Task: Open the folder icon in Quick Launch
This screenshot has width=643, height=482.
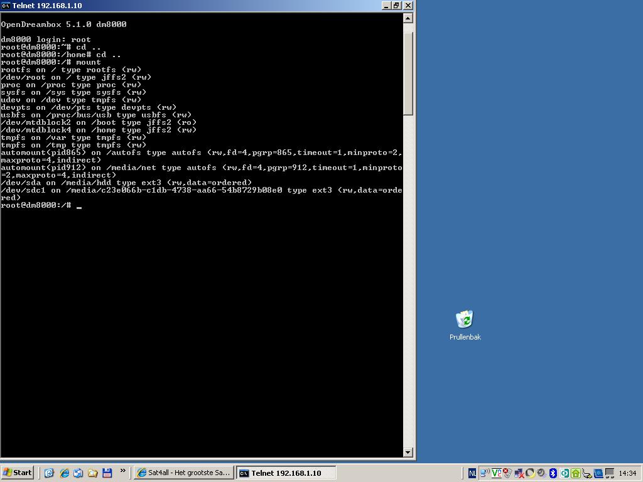Action: [x=93, y=473]
